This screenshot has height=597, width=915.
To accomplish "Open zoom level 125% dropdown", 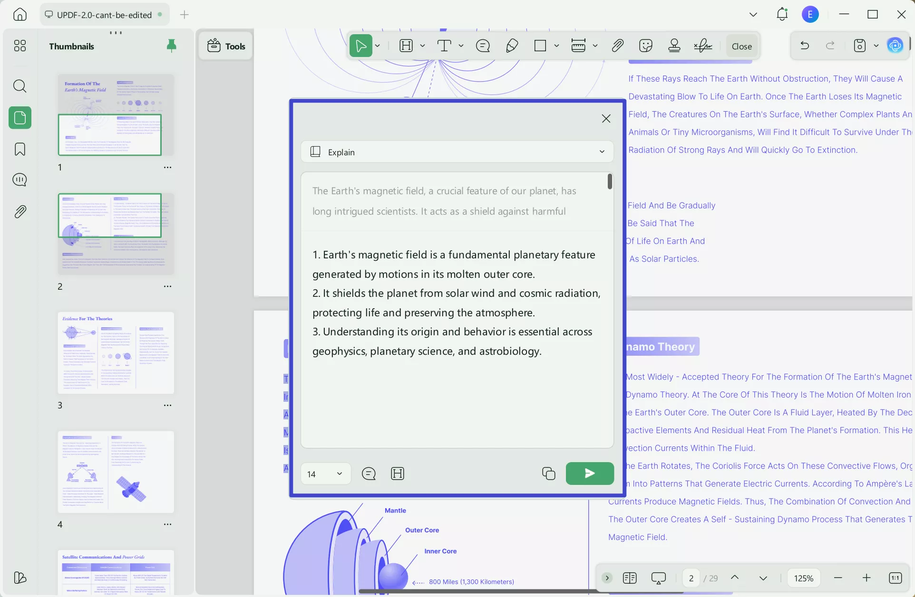I will 803,578.
